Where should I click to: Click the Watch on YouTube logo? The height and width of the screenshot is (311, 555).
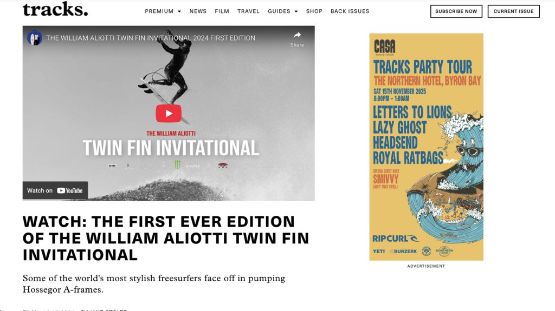tap(70, 190)
